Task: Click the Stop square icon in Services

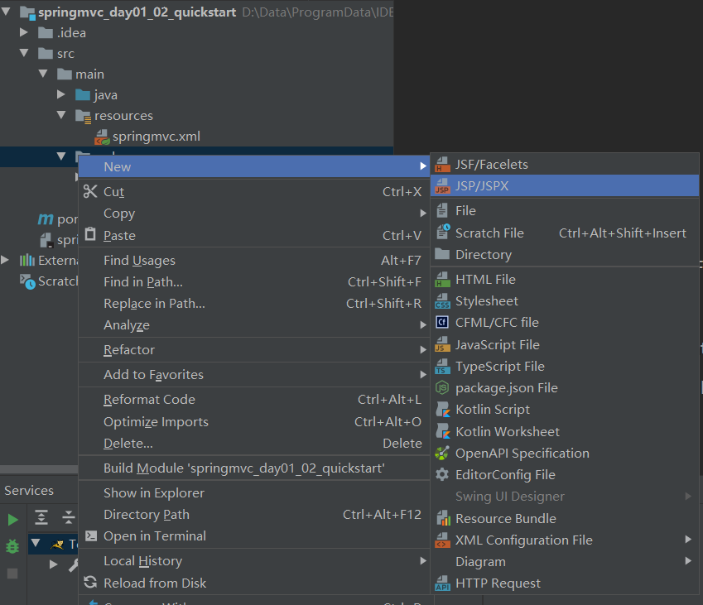Action: (12, 574)
